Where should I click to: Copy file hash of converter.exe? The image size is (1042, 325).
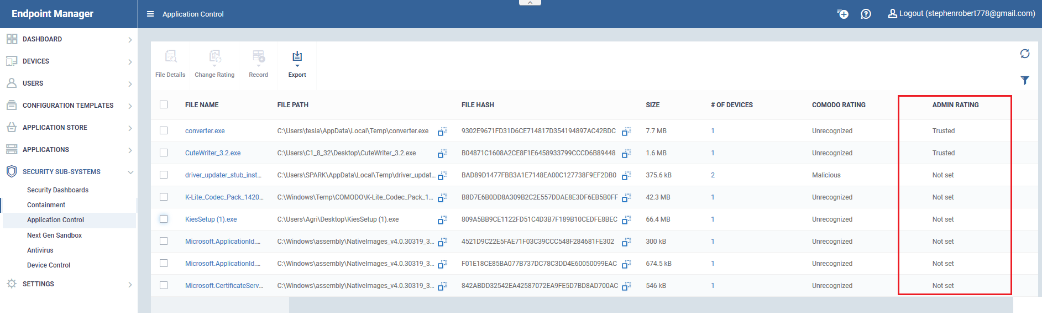[x=626, y=132]
